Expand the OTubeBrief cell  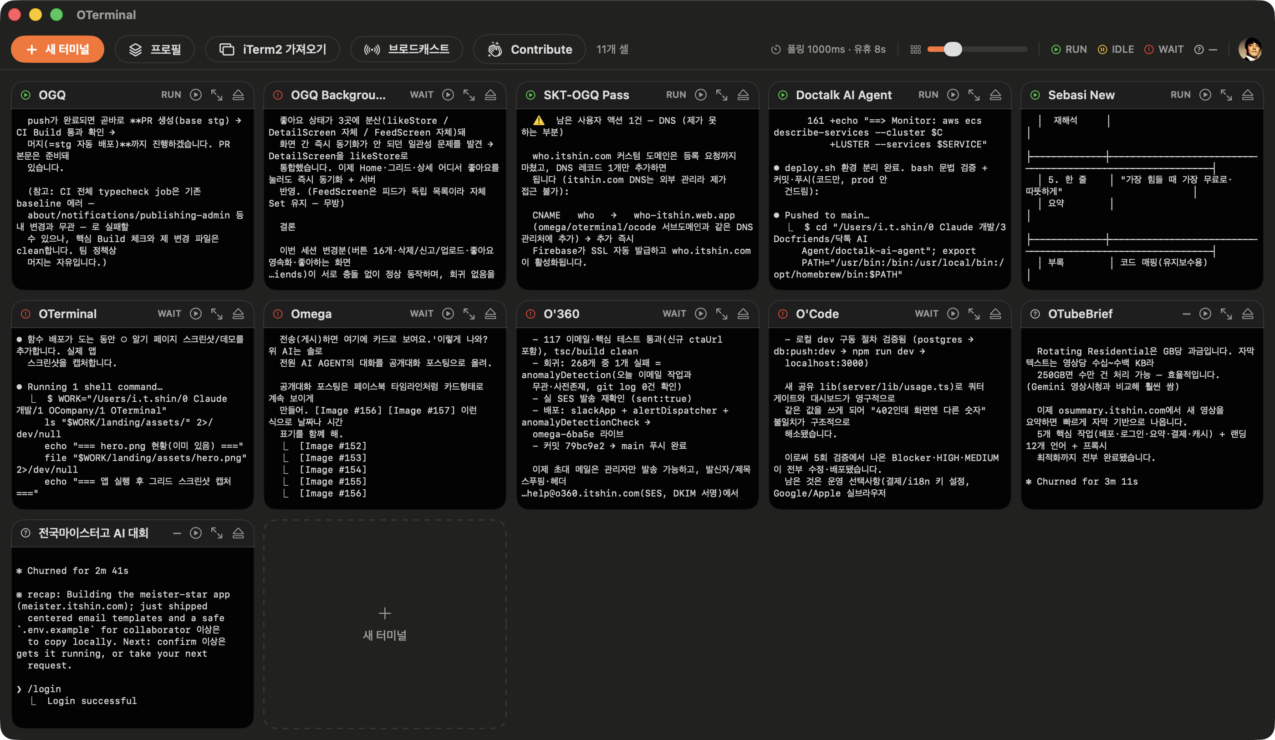1226,314
